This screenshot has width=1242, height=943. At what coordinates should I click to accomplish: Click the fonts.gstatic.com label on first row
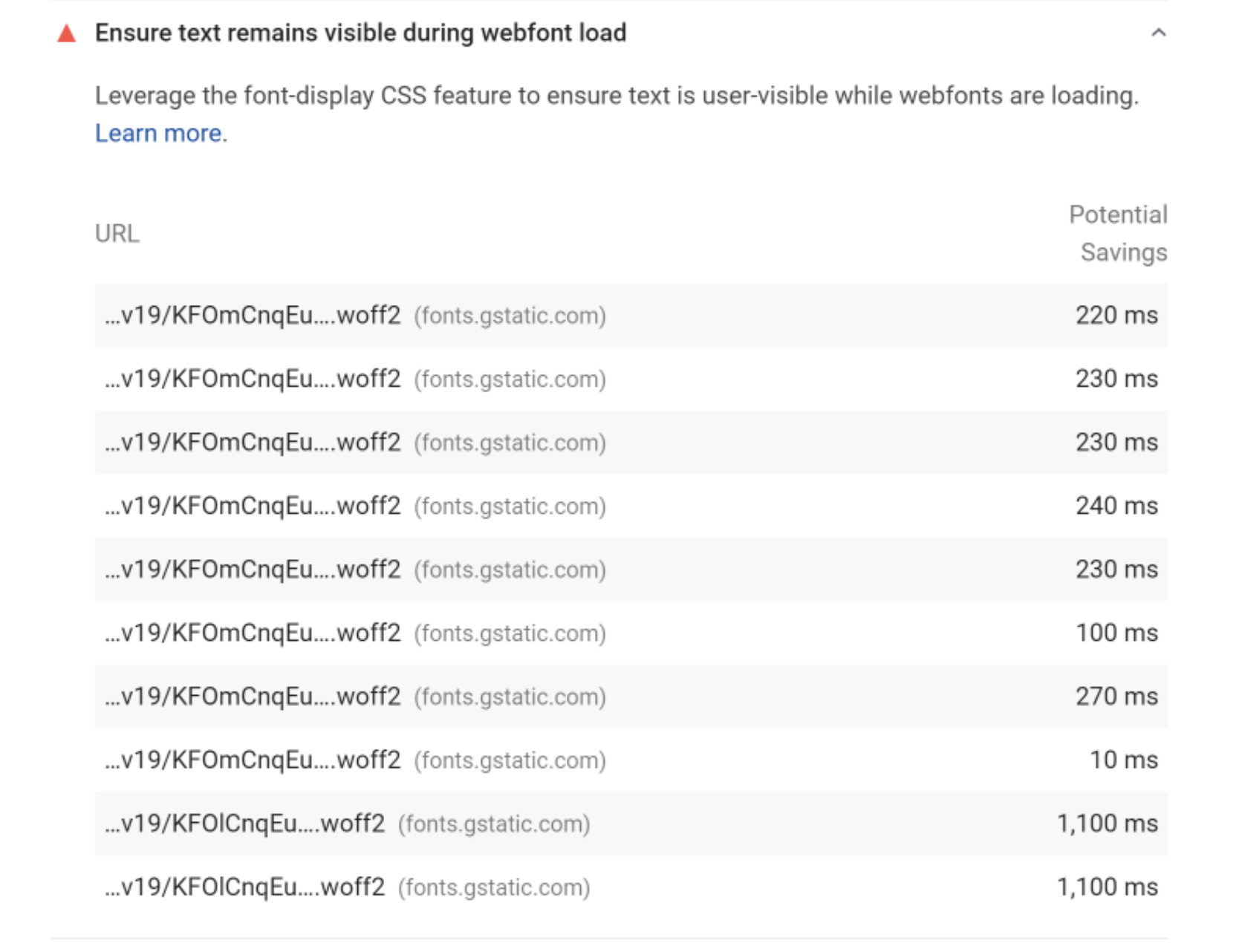click(x=510, y=315)
